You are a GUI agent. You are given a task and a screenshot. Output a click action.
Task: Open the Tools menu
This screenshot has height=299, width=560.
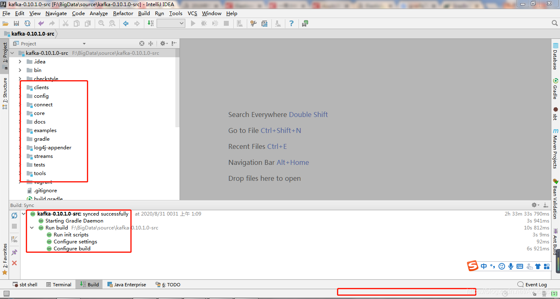176,13
